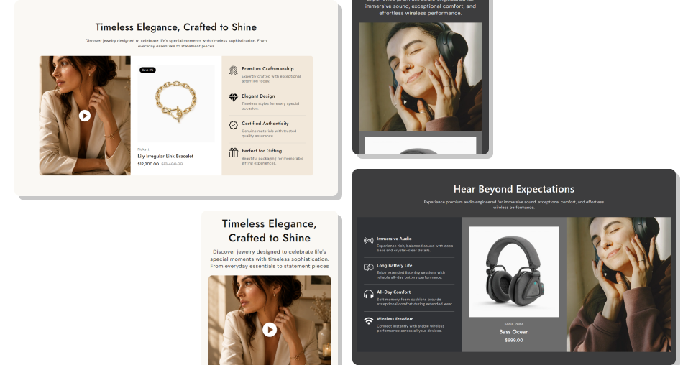Click the Elegant Design diamond icon

(x=234, y=97)
